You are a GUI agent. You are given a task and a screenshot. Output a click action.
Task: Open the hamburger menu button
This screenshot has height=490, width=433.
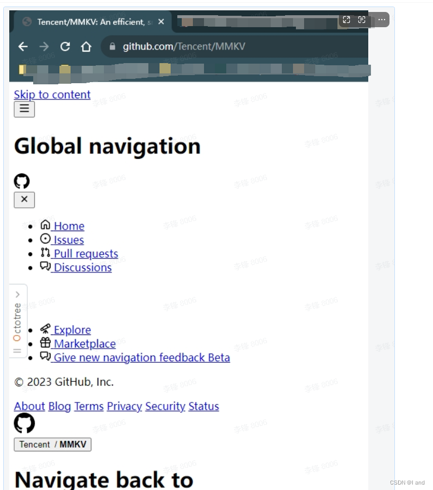point(24,109)
